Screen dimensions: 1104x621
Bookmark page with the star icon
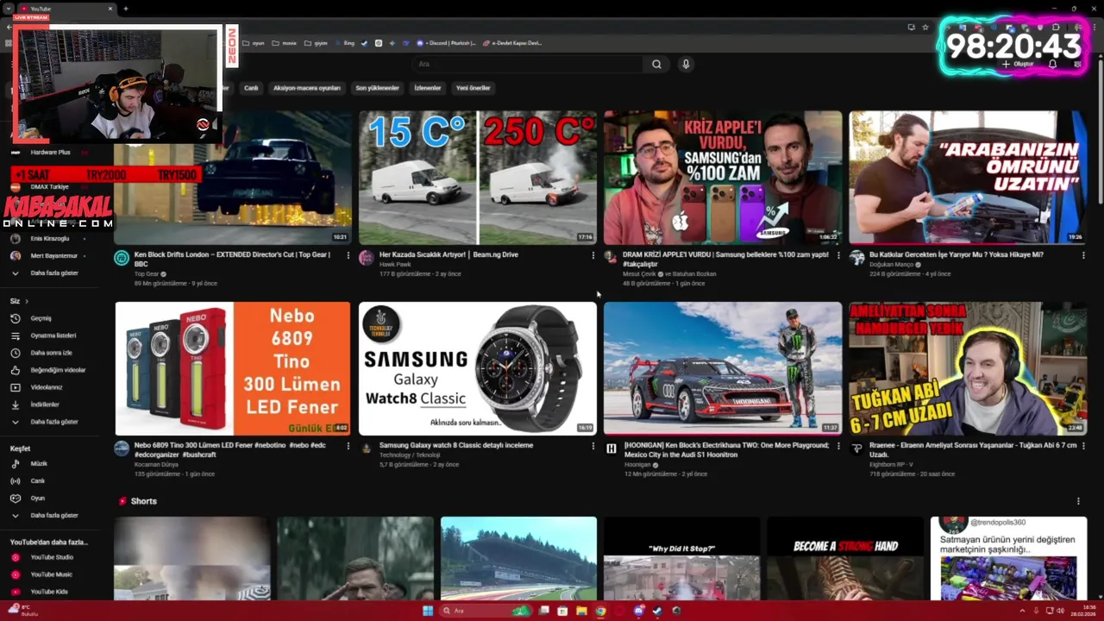coord(925,27)
